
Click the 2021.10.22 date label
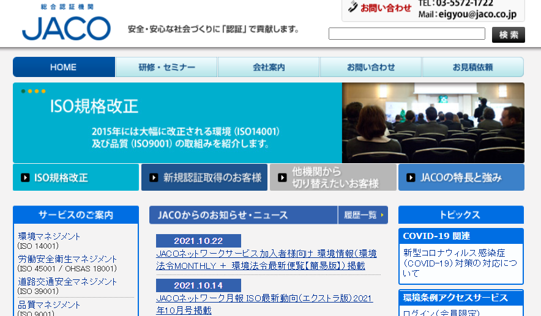pos(198,241)
